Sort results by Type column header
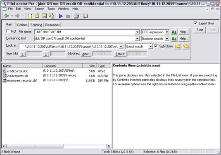221x155 pixels. [104, 66]
